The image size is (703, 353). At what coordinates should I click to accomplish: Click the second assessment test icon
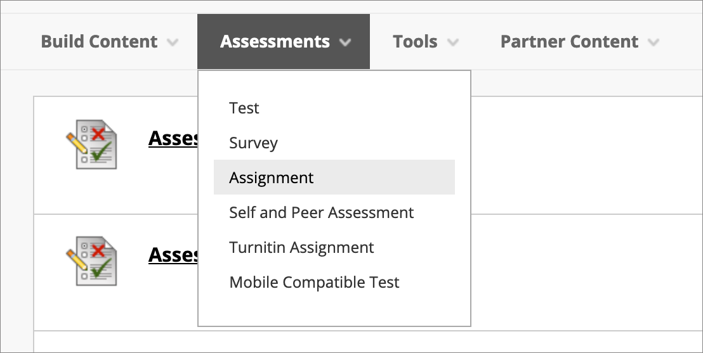[92, 260]
